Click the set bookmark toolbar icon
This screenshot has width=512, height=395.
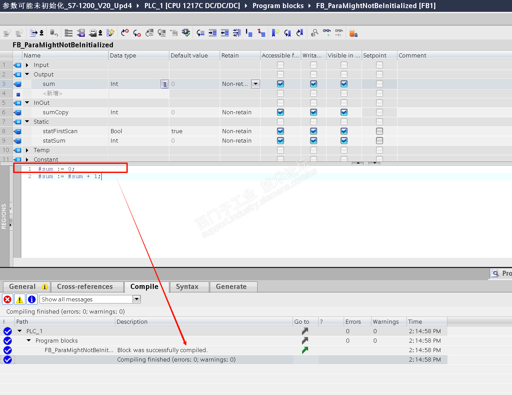click(275, 33)
